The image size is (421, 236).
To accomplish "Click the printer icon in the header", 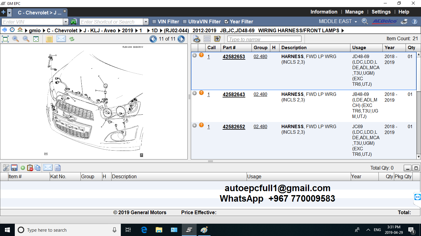I will (404, 22).
